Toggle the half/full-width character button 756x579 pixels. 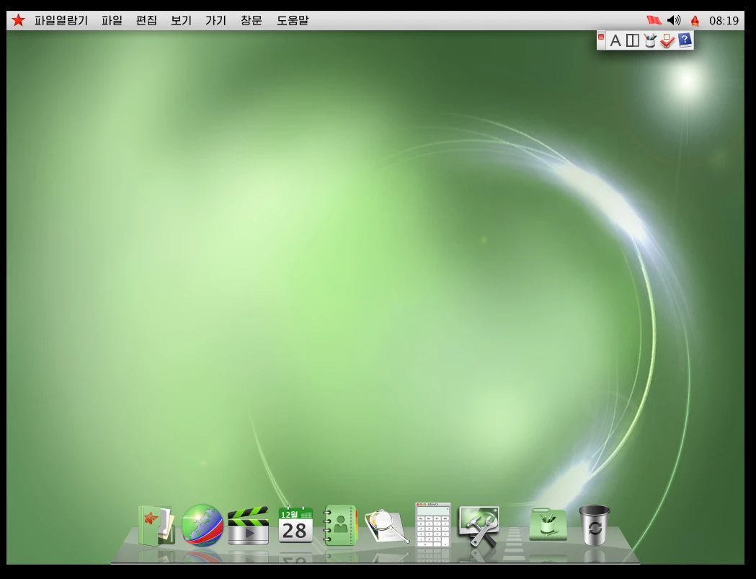coord(632,41)
